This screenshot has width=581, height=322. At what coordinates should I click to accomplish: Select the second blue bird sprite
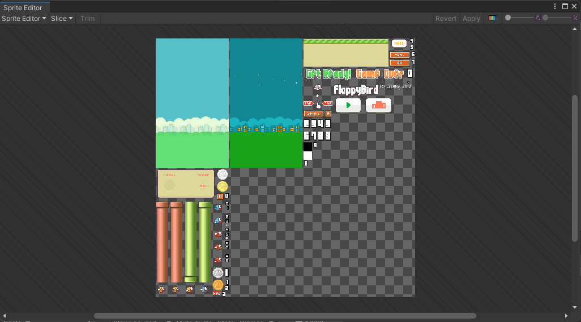[218, 221]
